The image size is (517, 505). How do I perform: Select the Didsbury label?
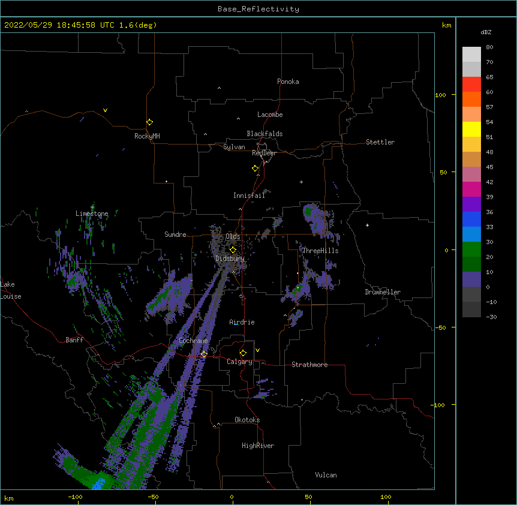[230, 258]
